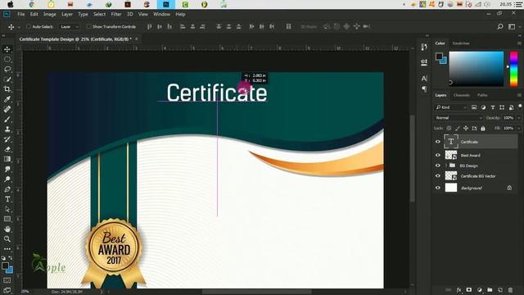Click the hue spectrum slider
The image size is (524, 295).
(513, 69)
